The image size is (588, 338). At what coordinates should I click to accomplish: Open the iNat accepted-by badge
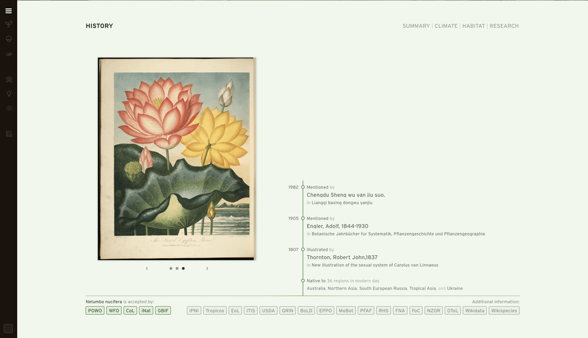(146, 311)
